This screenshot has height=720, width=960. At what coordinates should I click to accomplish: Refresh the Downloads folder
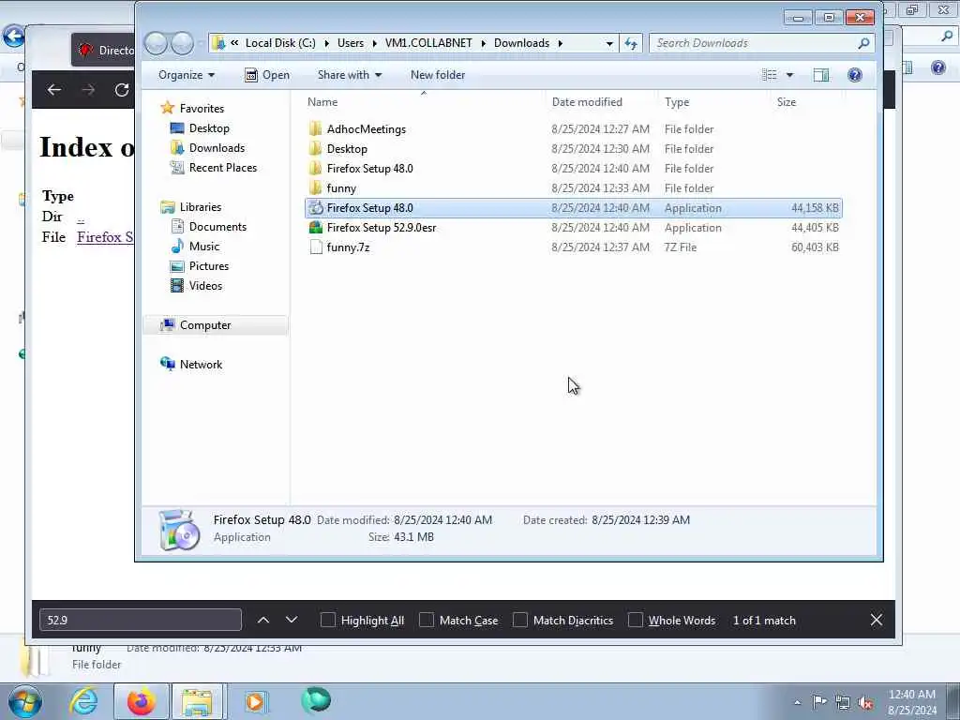pos(631,43)
